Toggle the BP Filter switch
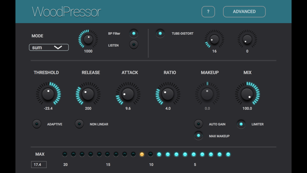 point(134,33)
